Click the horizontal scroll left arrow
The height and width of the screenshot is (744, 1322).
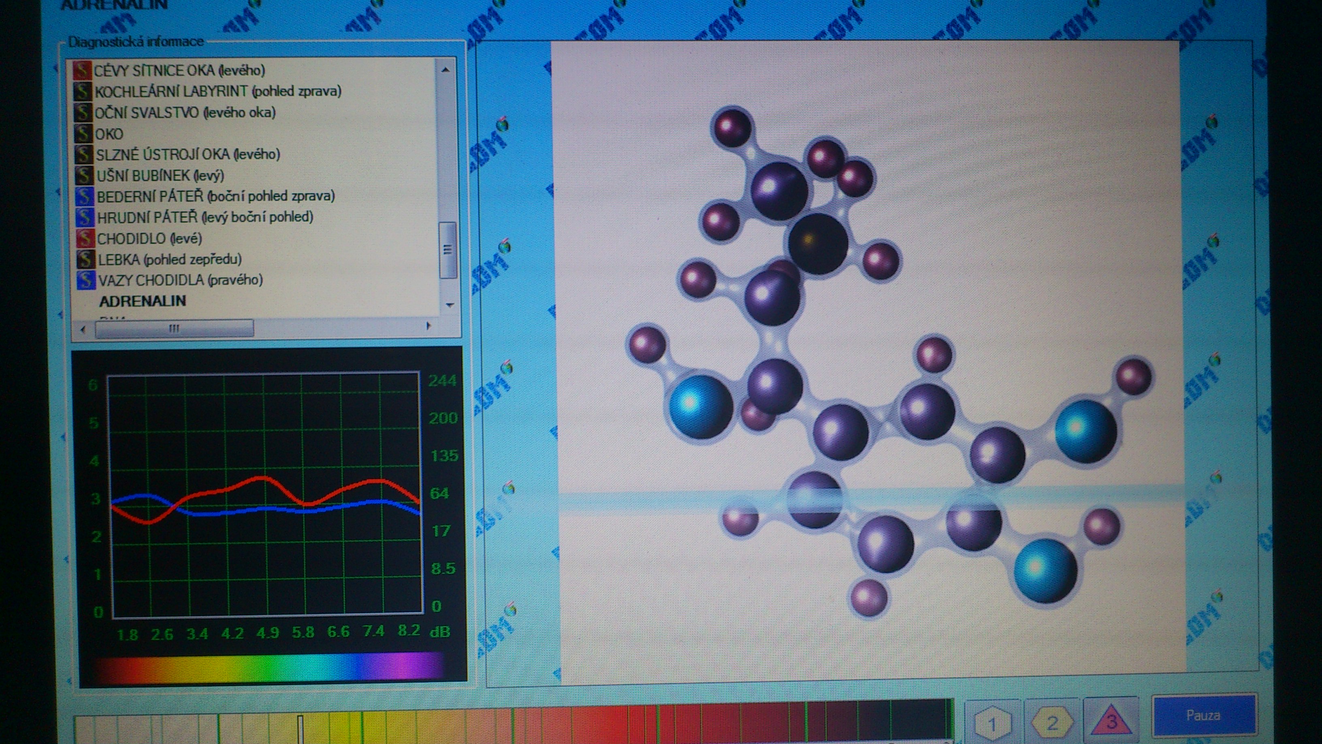[x=83, y=329]
